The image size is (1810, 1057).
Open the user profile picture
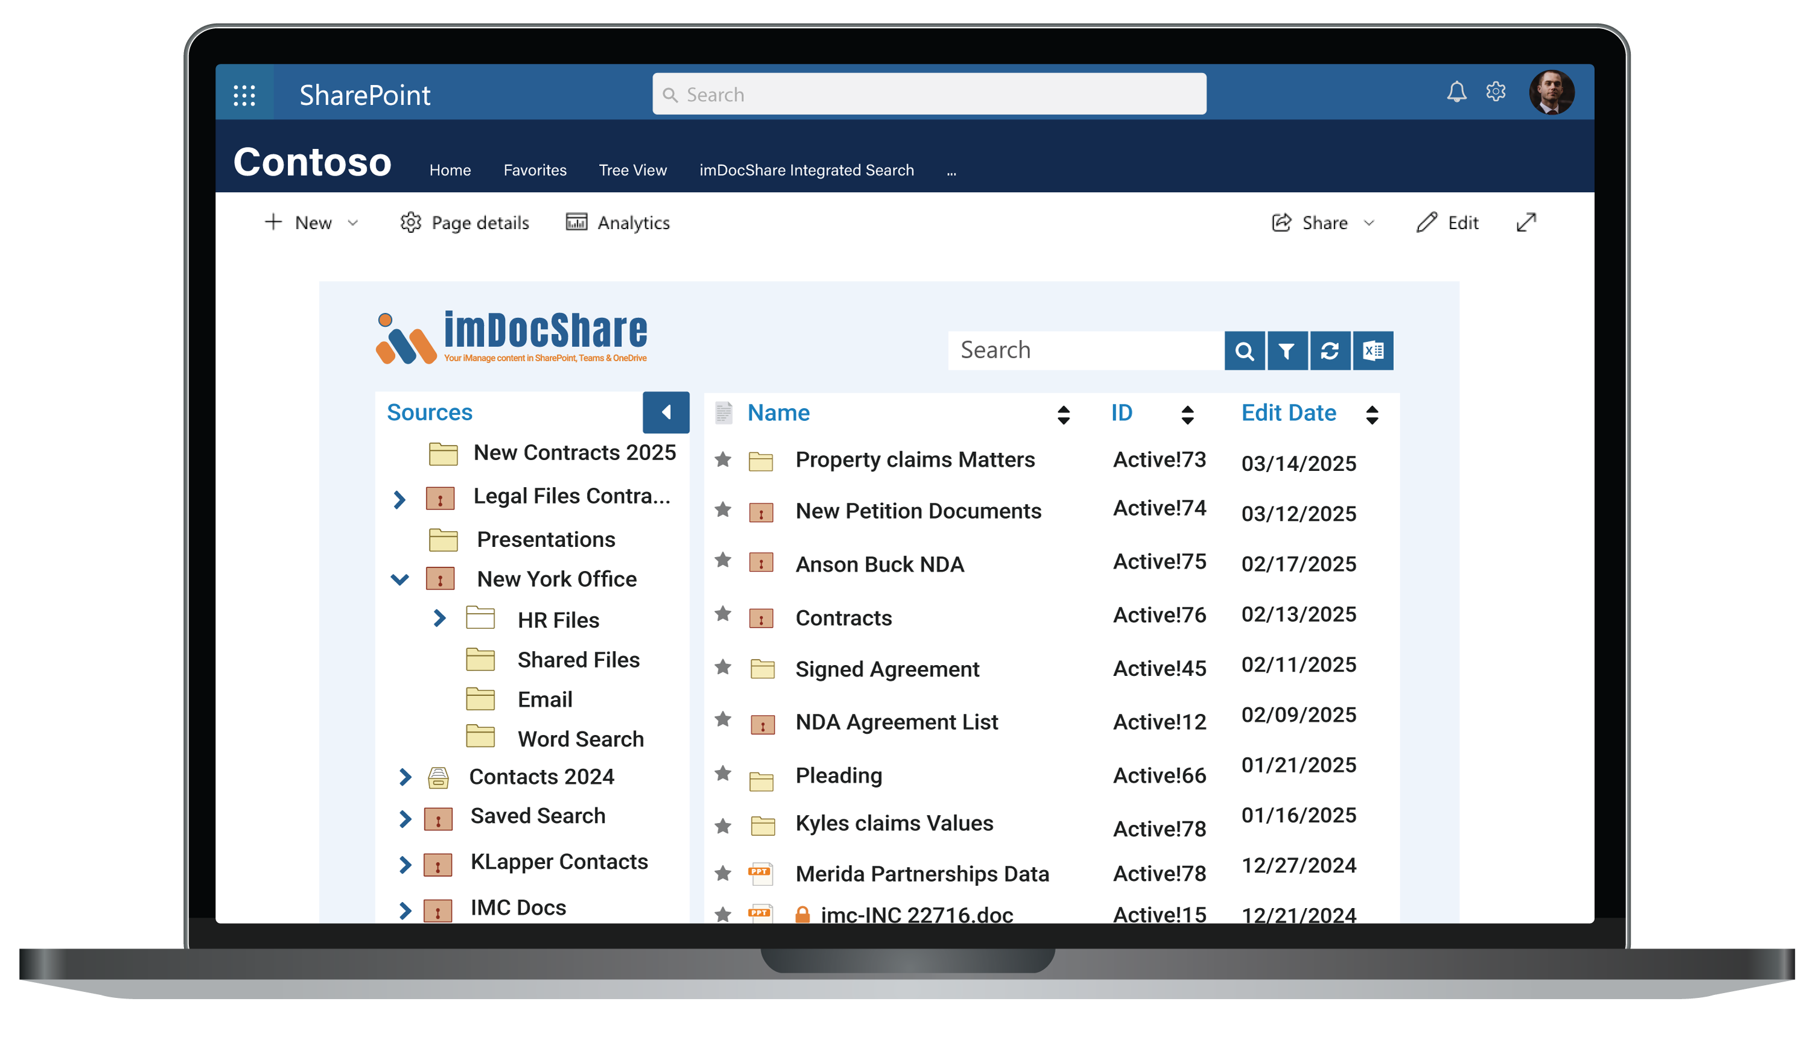tap(1551, 93)
